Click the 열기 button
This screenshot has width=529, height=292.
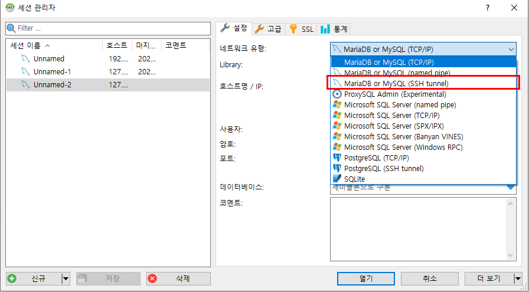coord(366,278)
